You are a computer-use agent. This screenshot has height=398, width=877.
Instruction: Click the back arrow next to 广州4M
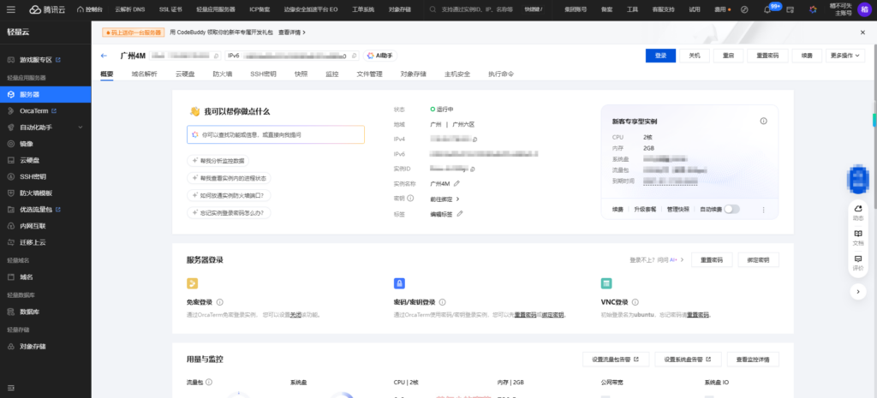point(104,55)
